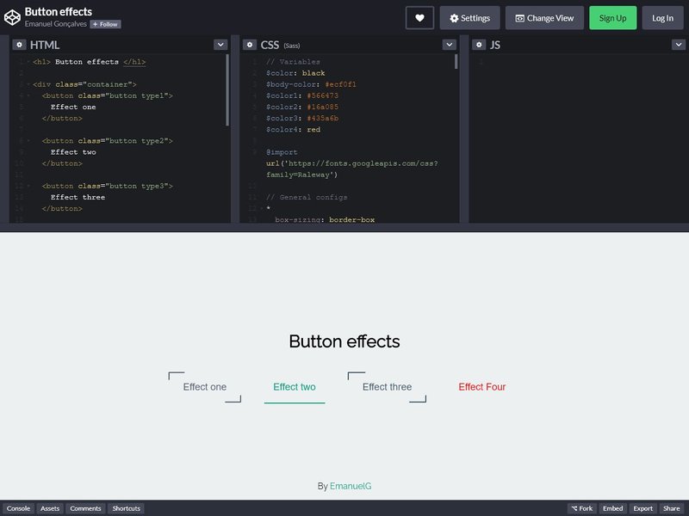Toggle the Assets panel
Viewport: 689px width, 516px height.
pyautogui.click(x=49, y=508)
